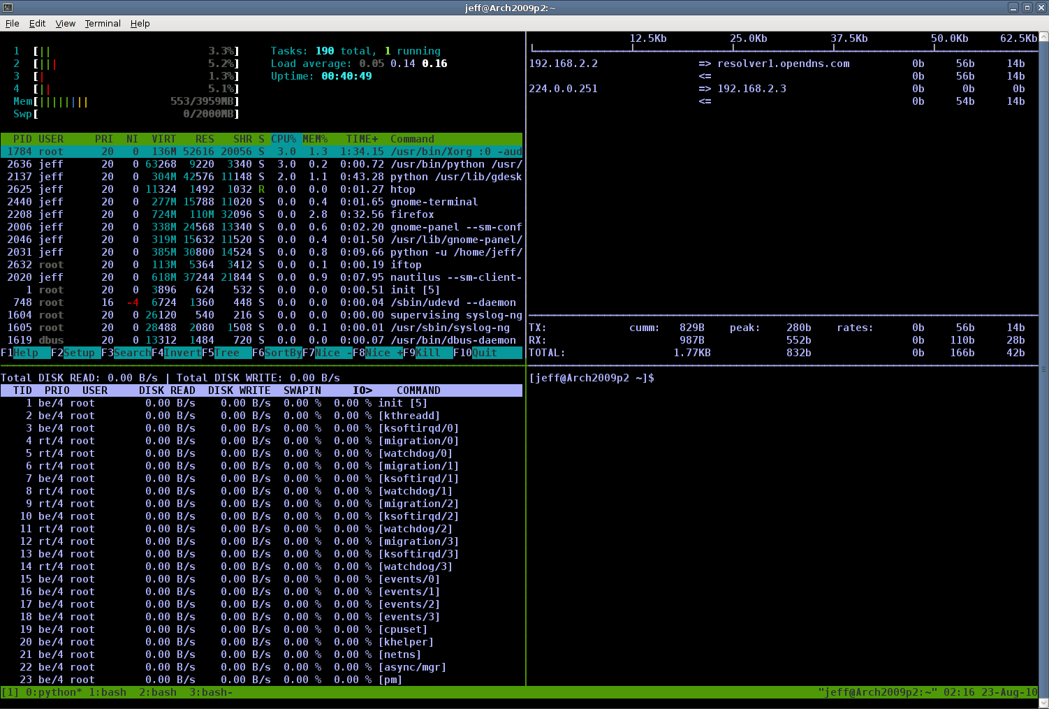Image resolution: width=1049 pixels, height=709 pixels.
Task: Click F2 Setup in htop footer
Action: tap(76, 353)
